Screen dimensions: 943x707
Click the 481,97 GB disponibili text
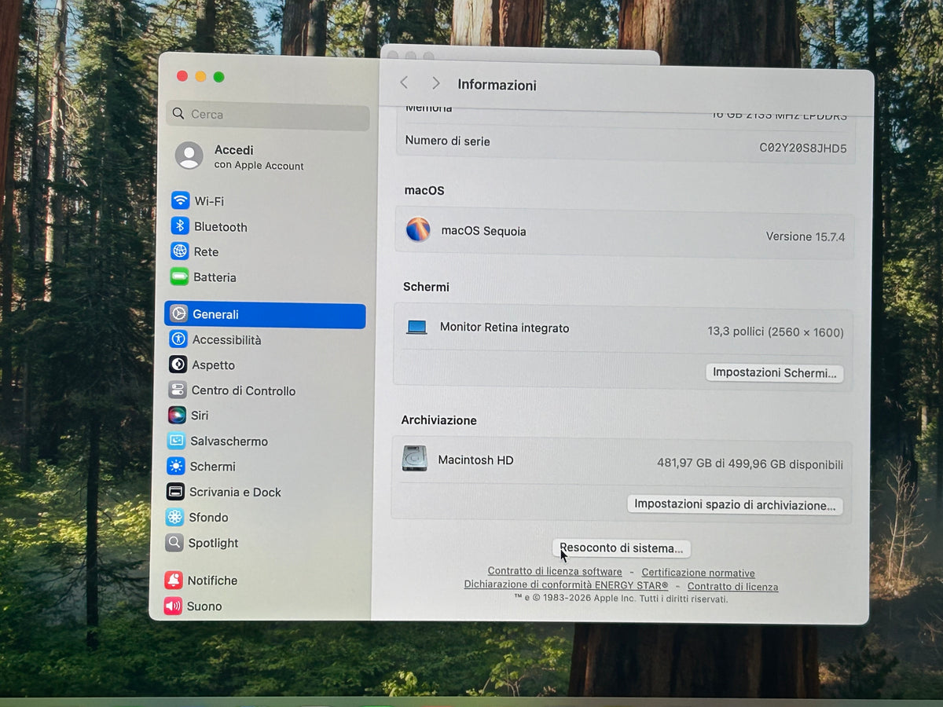coord(750,464)
